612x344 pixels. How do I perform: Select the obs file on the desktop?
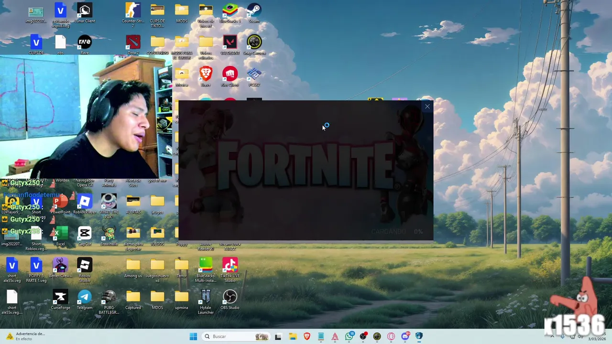[x=60, y=45]
